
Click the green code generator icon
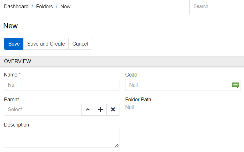(x=235, y=85)
